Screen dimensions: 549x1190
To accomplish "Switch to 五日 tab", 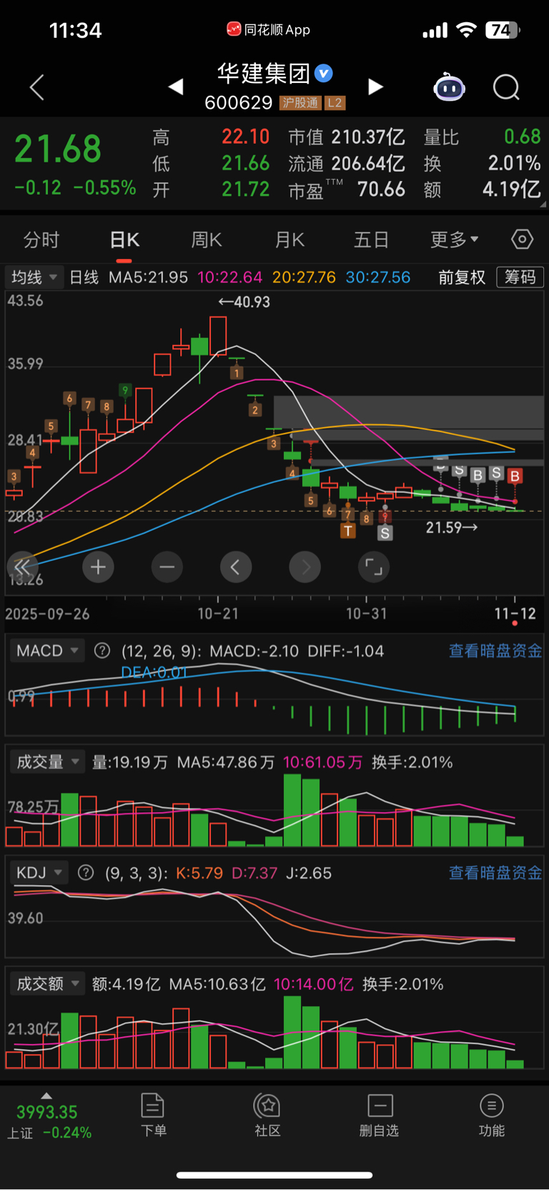I will tap(372, 239).
